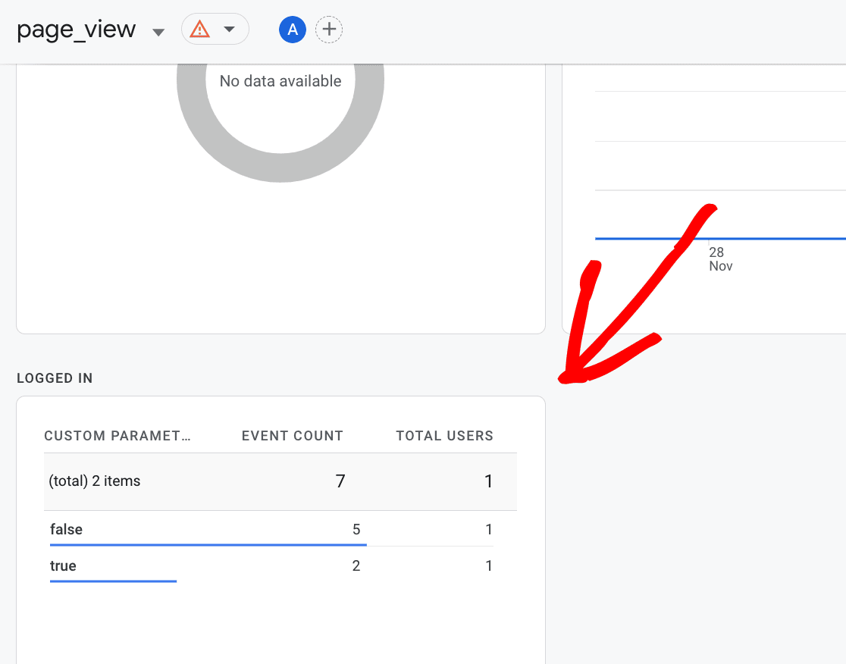Select the true parameter row
846x664 pixels.
point(63,565)
